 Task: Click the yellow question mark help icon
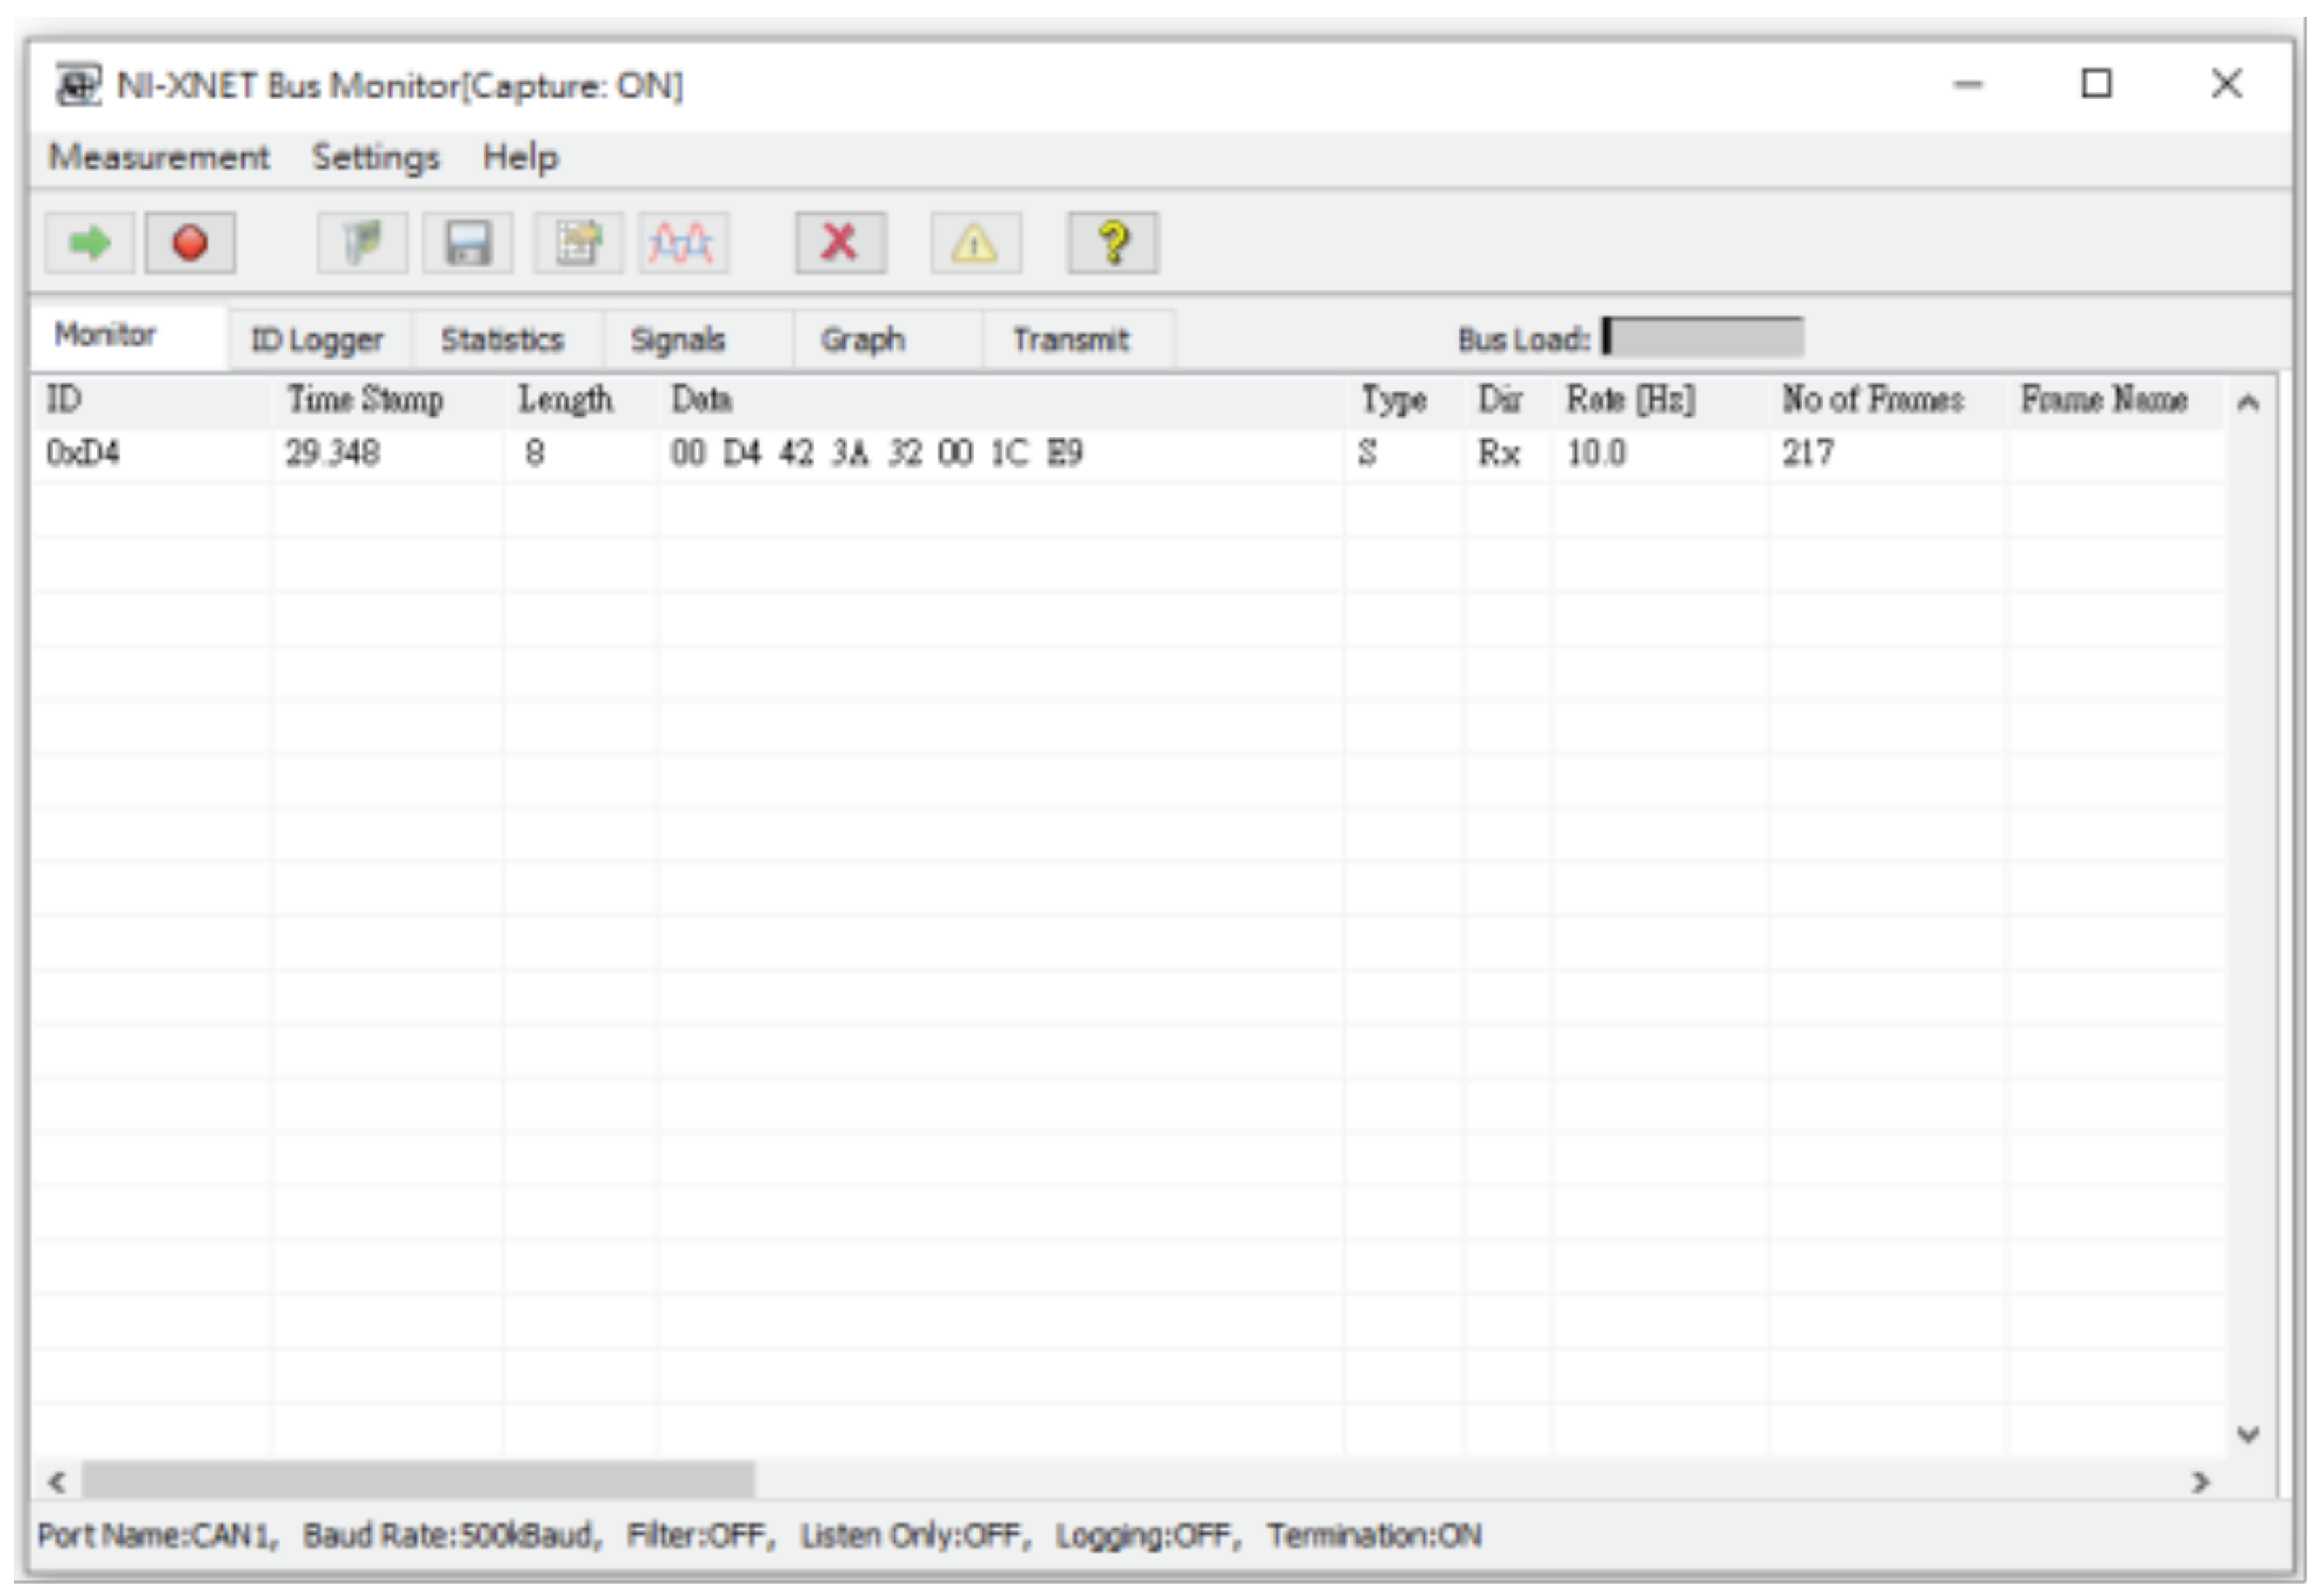1112,243
